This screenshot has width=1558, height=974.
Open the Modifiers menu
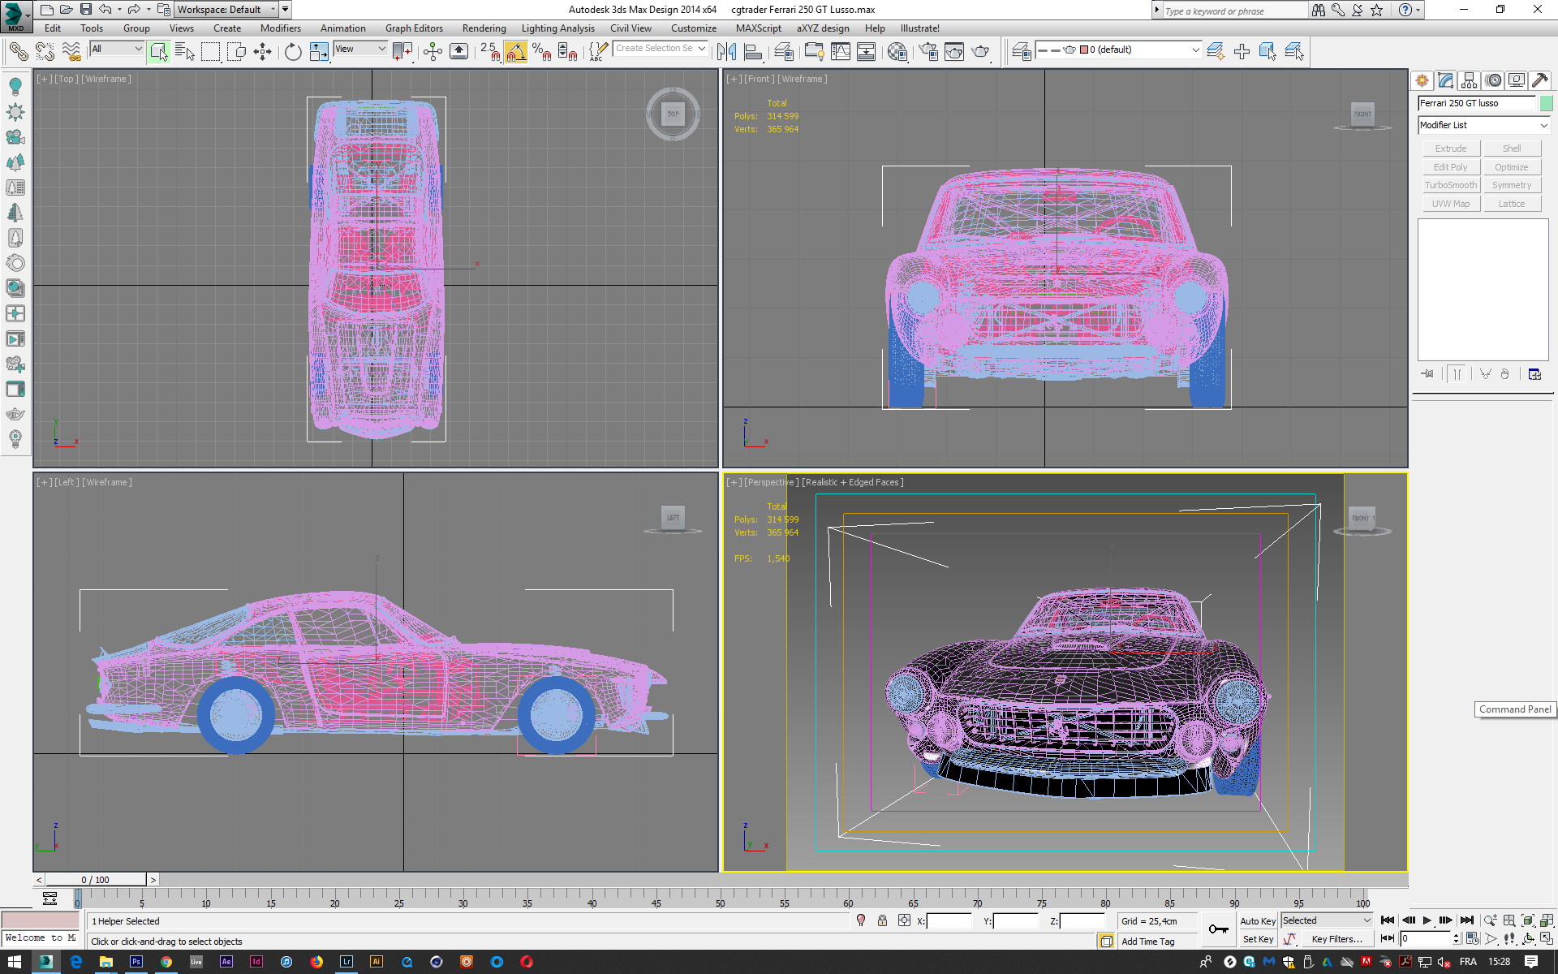click(x=280, y=28)
